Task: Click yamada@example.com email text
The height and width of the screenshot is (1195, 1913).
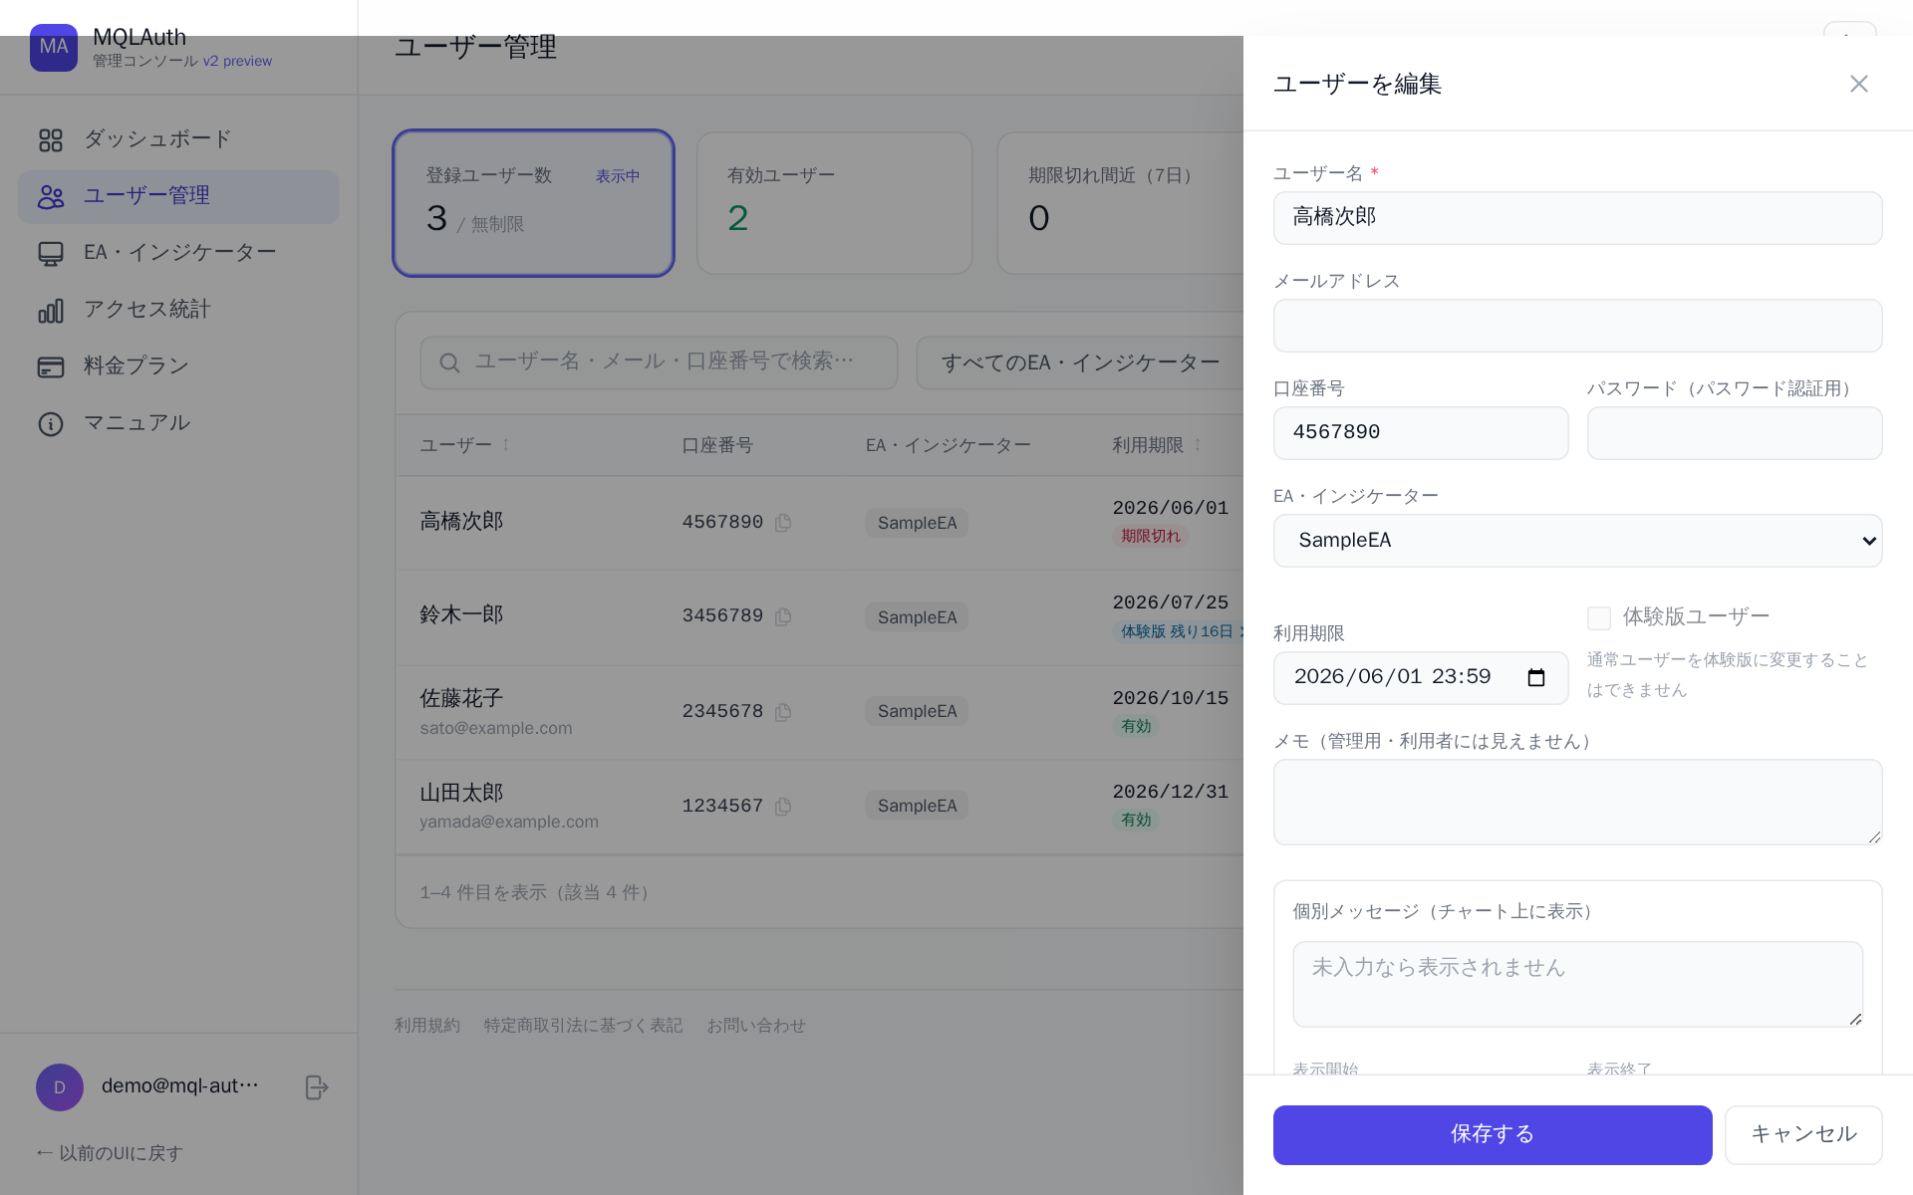Action: coord(509,822)
